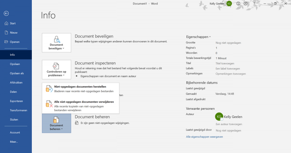Viewport: 291px width, 153px height.
Task: Click the 'Vandaag, 14:48' created date
Action: 225,94
